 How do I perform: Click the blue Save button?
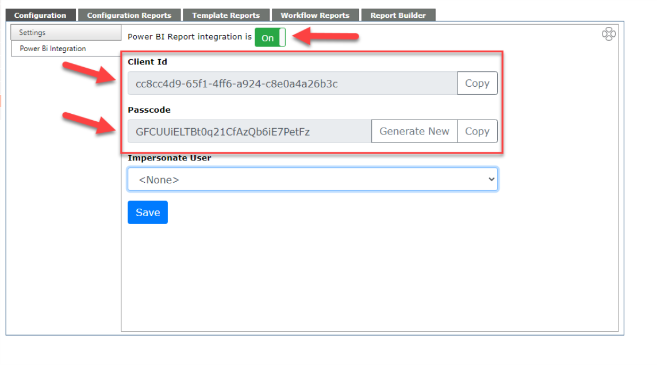point(148,213)
